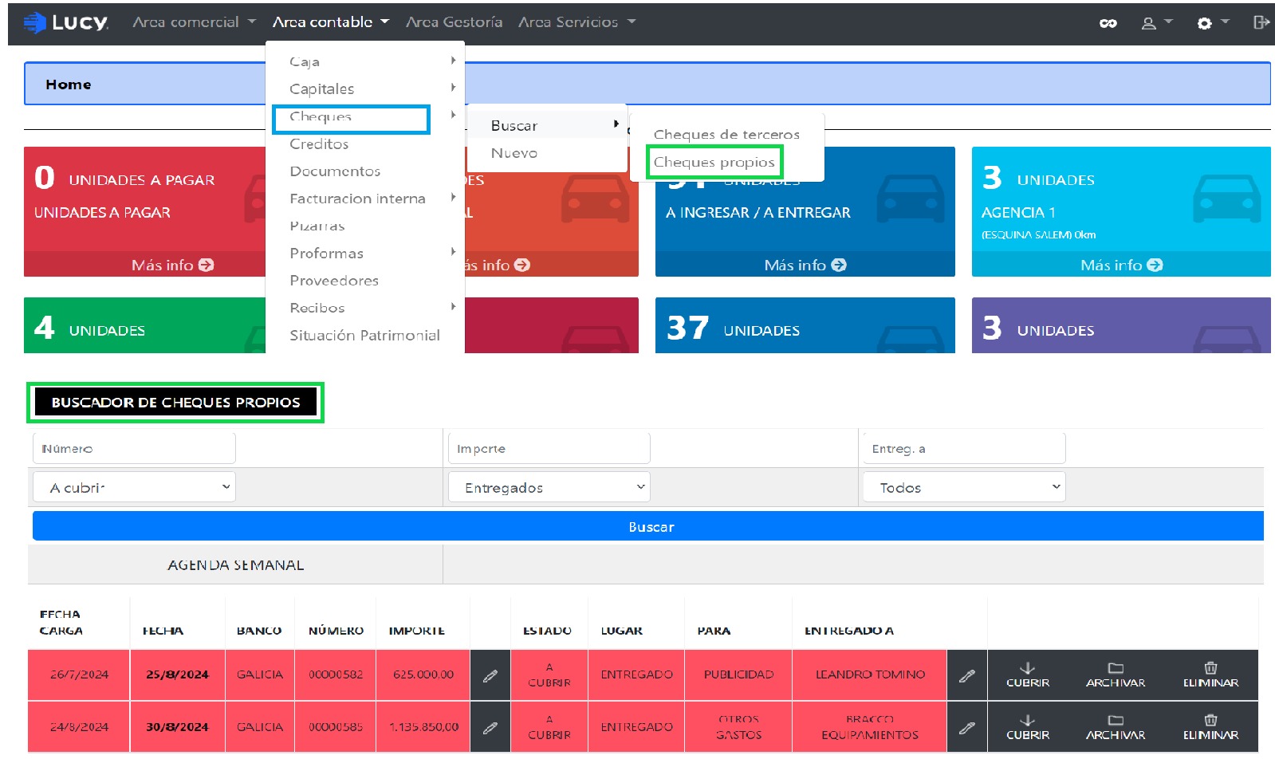This screenshot has width=1275, height=763.
Task: Open Más info on the orange card
Action: tap(498, 265)
